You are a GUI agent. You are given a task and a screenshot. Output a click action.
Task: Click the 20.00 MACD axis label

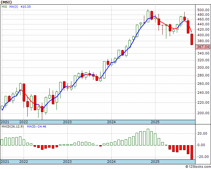(202, 133)
